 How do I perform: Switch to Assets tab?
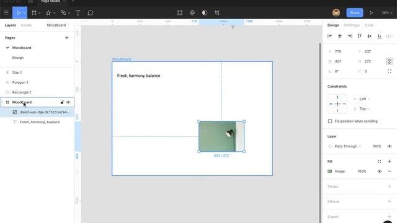[x=26, y=25]
